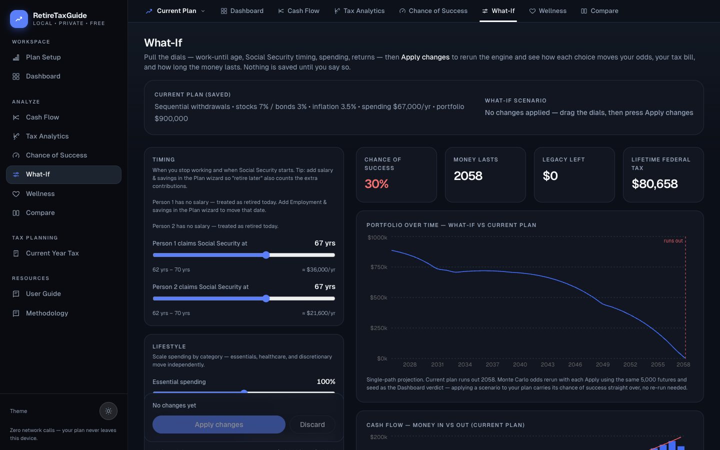
Task: Click the 'No changes yet' status text
Action: tap(174, 405)
